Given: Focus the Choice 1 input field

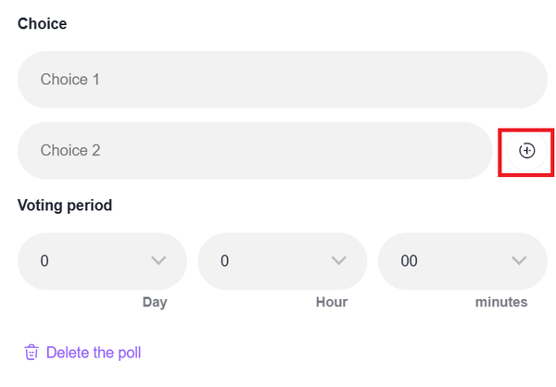Looking at the screenshot, I should tap(282, 80).
